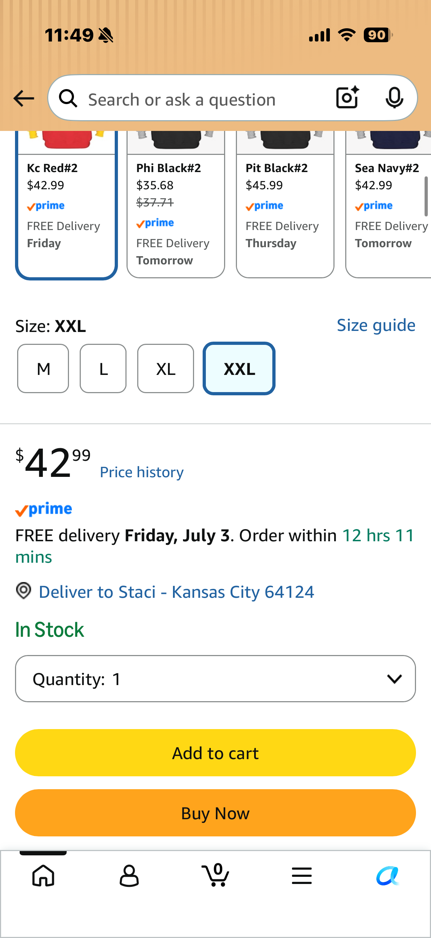431x938 pixels.
Task: Choose the Pit Black#2 color variant
Action: pyautogui.click(x=285, y=205)
